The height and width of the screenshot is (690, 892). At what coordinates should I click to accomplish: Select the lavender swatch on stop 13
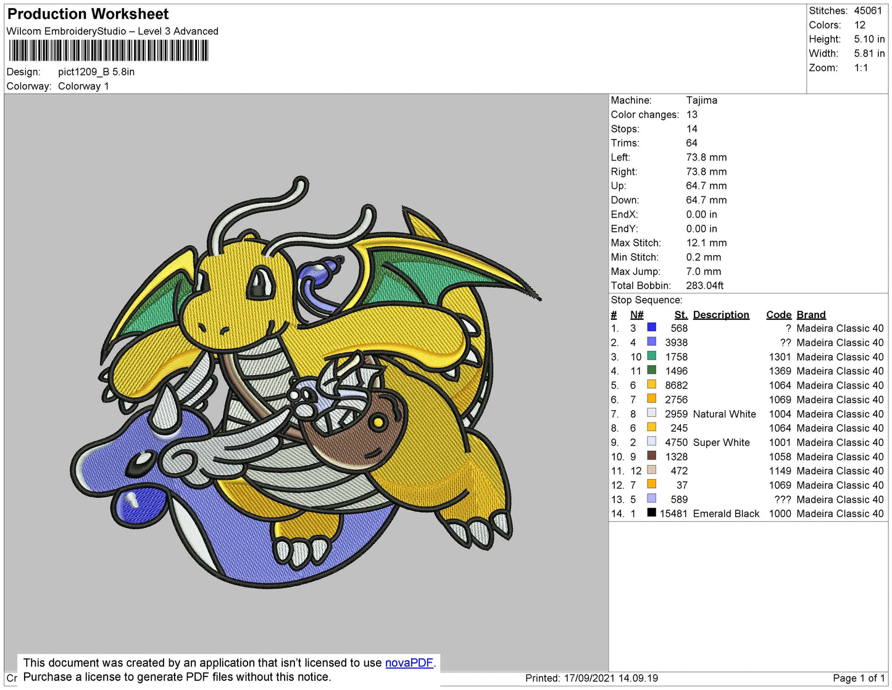point(652,499)
